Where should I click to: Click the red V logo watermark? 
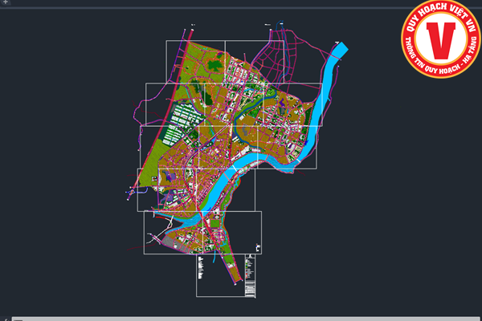click(x=439, y=40)
